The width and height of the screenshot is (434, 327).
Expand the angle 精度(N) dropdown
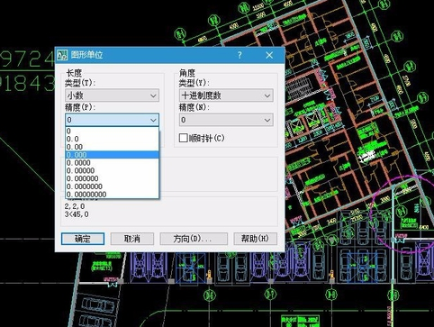click(226, 120)
